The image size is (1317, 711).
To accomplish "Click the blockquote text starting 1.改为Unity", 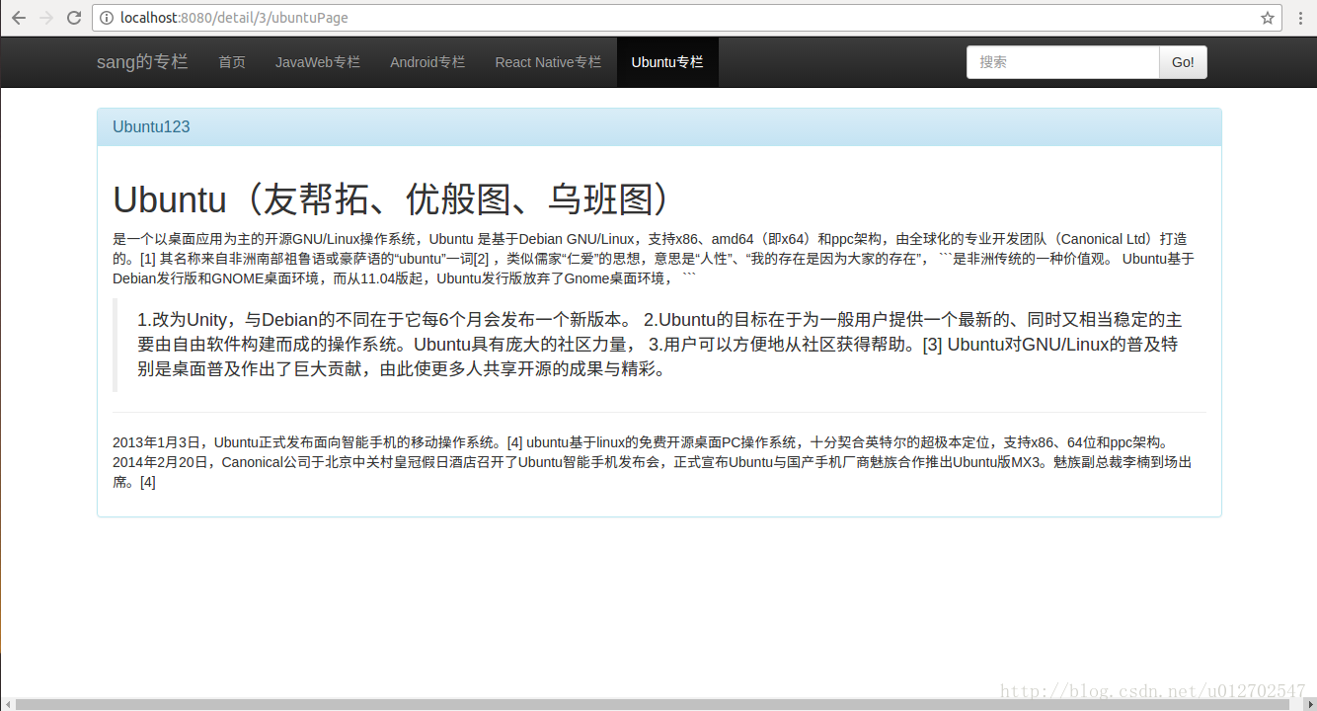I will pyautogui.click(x=659, y=345).
